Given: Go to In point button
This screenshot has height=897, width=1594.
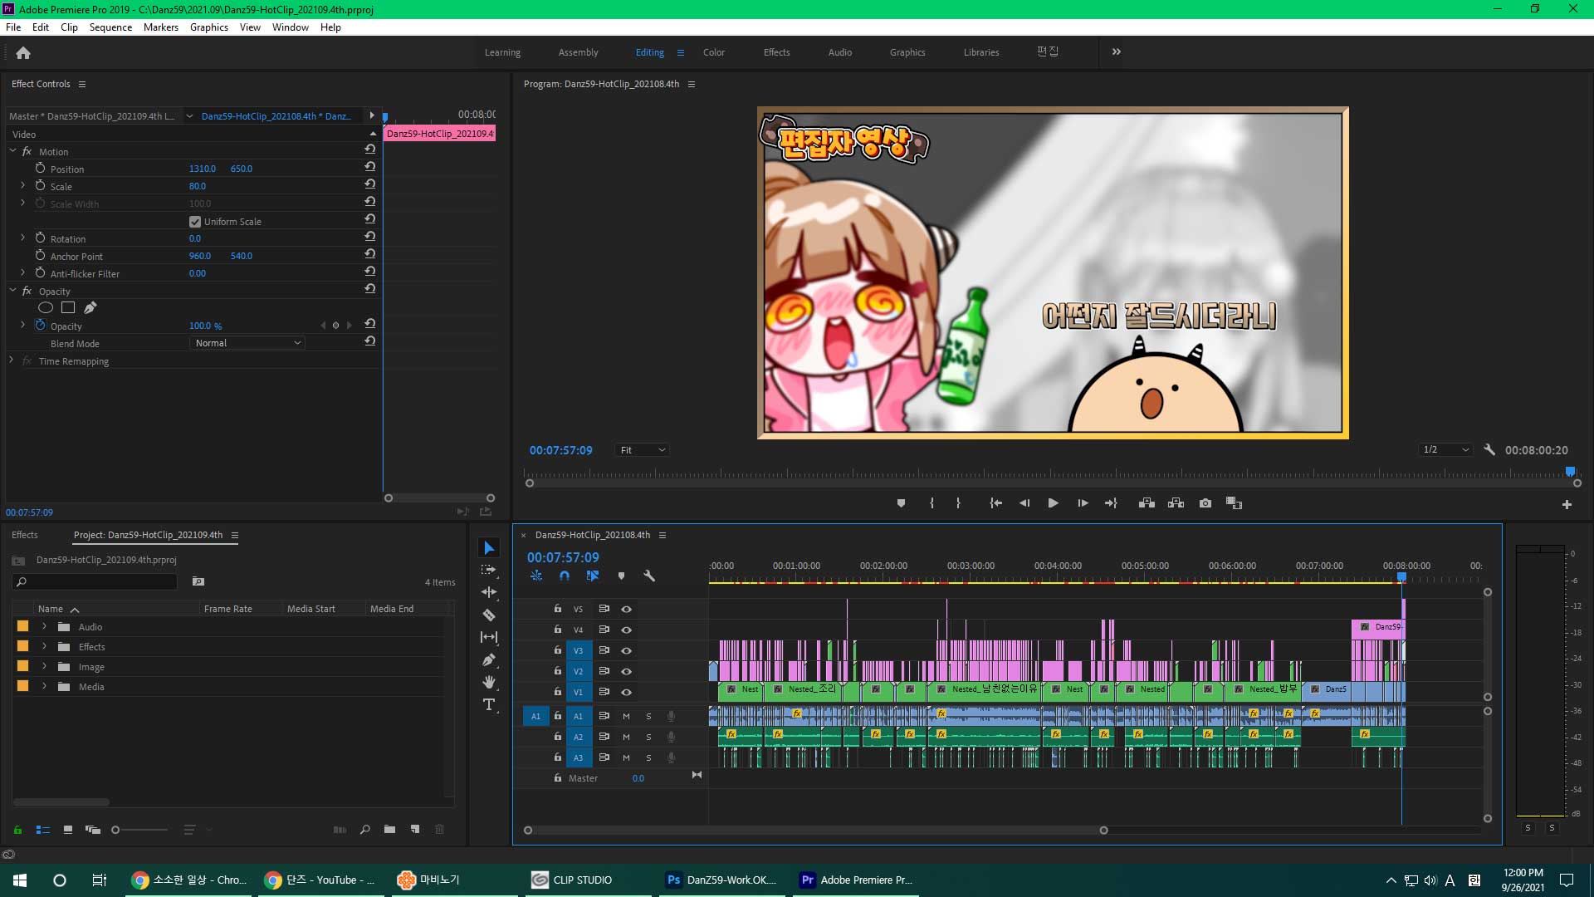Looking at the screenshot, I should click(x=995, y=503).
